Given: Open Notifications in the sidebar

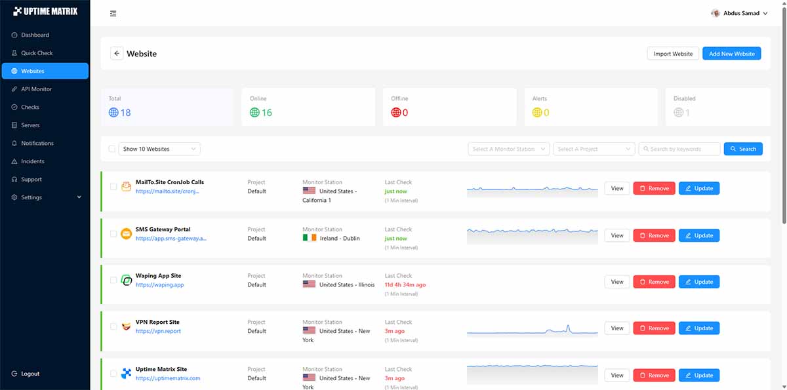Looking at the screenshot, I should 45,143.
